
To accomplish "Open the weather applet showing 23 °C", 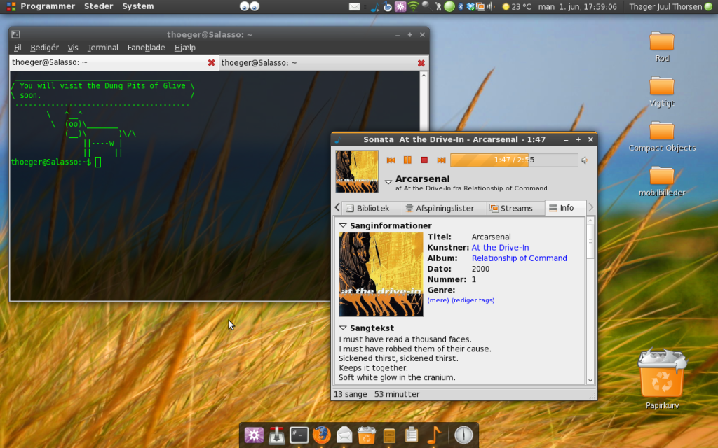I will click(517, 7).
